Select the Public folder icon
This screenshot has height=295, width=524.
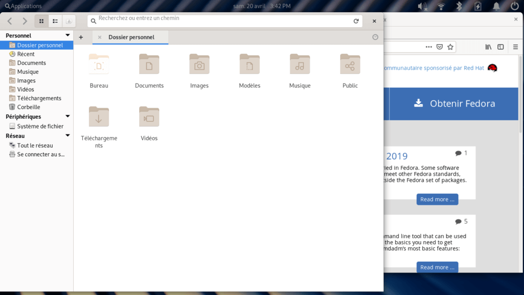pos(350,64)
